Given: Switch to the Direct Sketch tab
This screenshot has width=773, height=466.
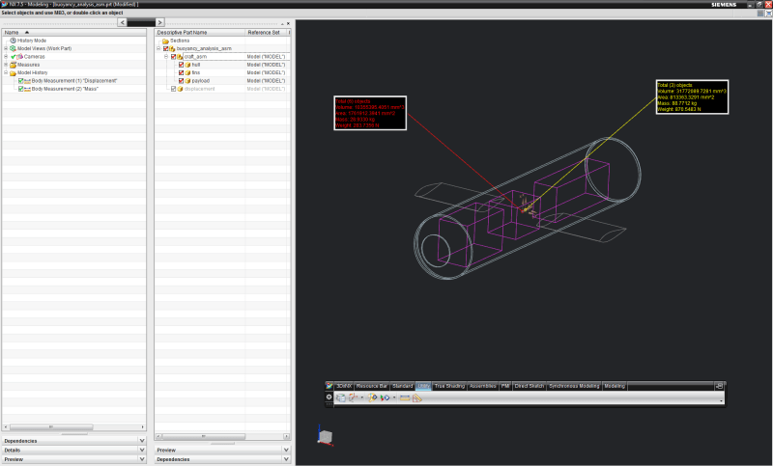Looking at the screenshot, I should [529, 386].
